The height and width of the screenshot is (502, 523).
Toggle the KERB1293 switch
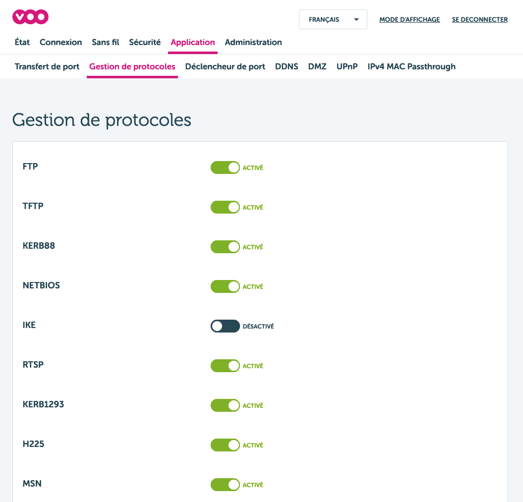(225, 405)
